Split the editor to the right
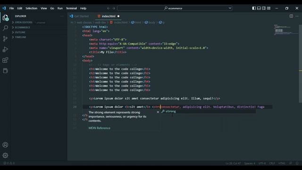 pos(291,16)
